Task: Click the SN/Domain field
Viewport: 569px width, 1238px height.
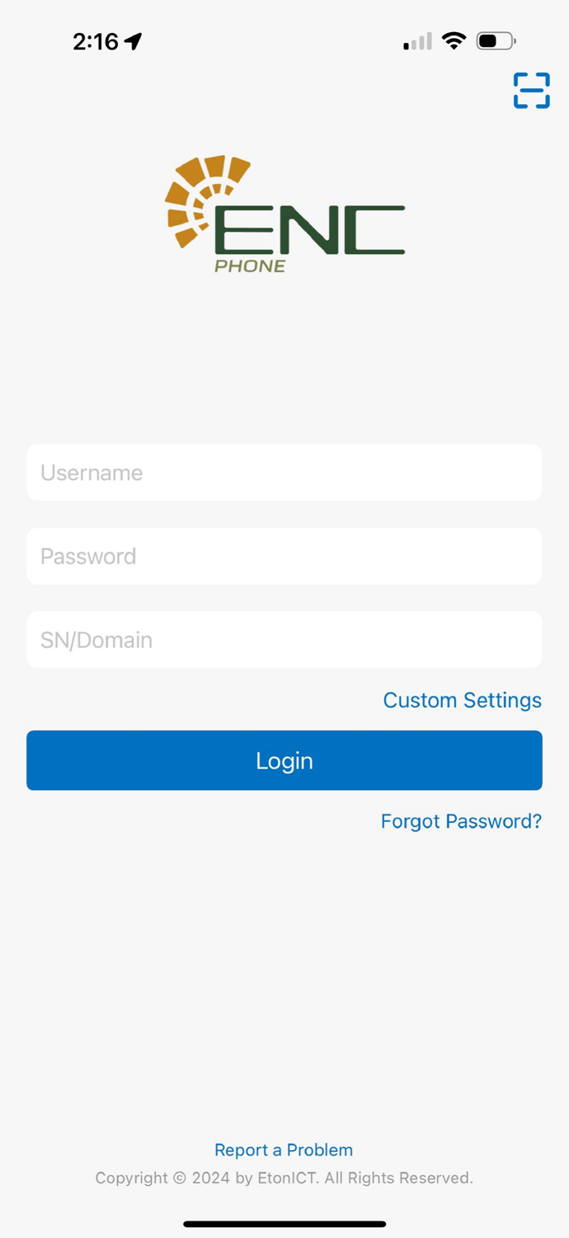Action: click(284, 640)
